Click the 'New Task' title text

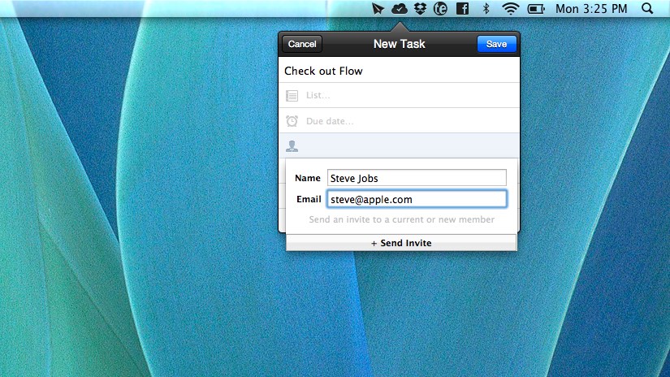click(399, 44)
